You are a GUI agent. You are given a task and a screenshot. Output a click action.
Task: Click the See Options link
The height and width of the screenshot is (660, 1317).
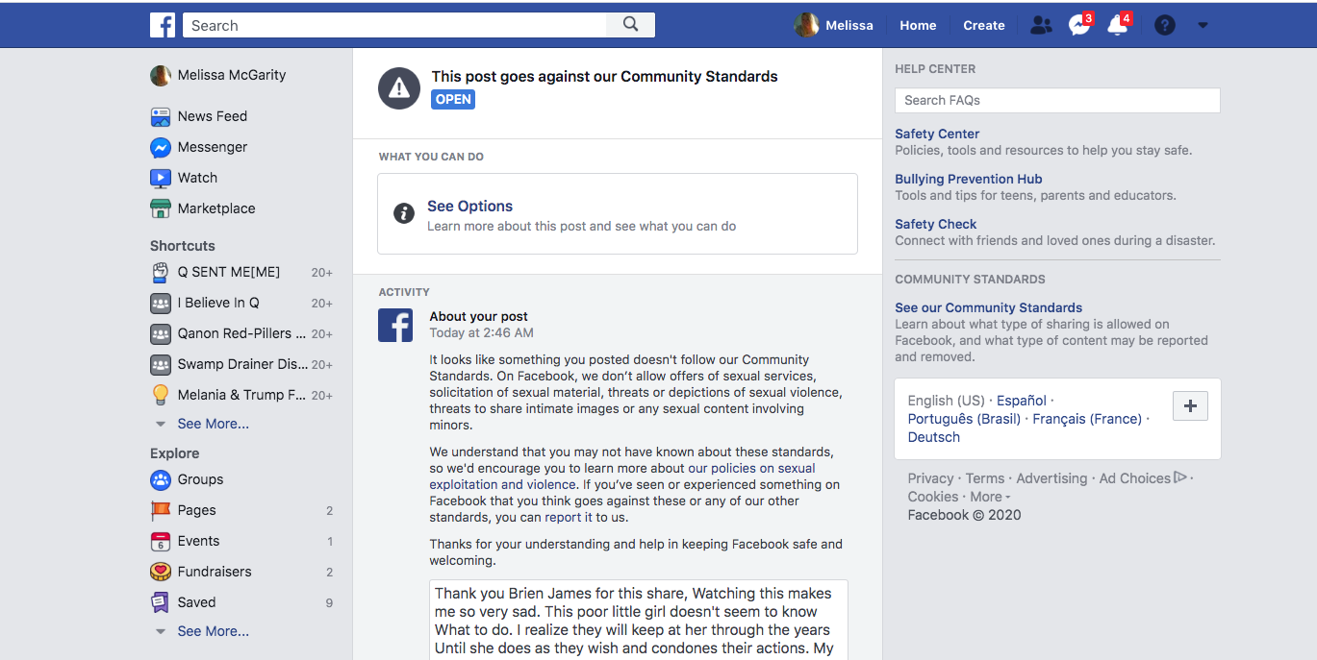(469, 206)
